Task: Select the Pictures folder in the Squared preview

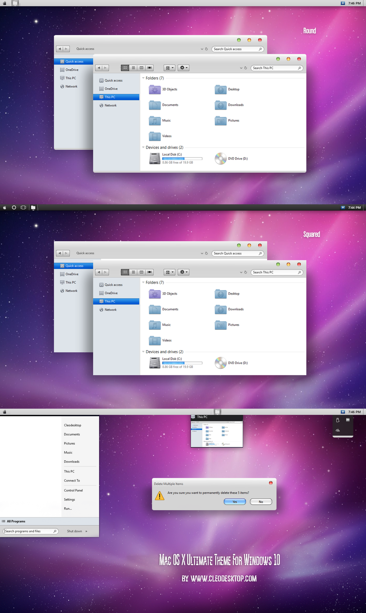Action: click(227, 325)
